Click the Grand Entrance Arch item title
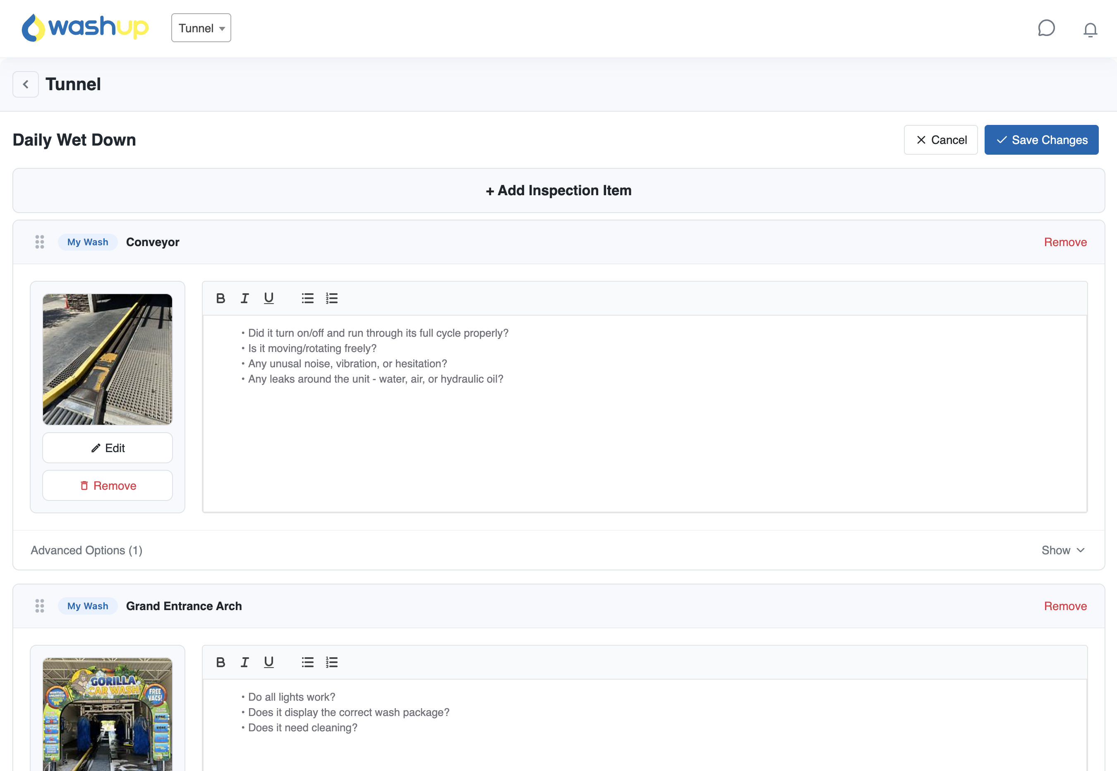The height and width of the screenshot is (771, 1117). (x=184, y=606)
